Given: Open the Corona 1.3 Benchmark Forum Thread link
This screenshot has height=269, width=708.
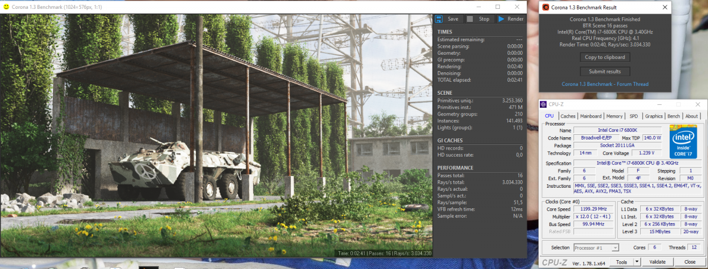Looking at the screenshot, I should tap(605, 84).
